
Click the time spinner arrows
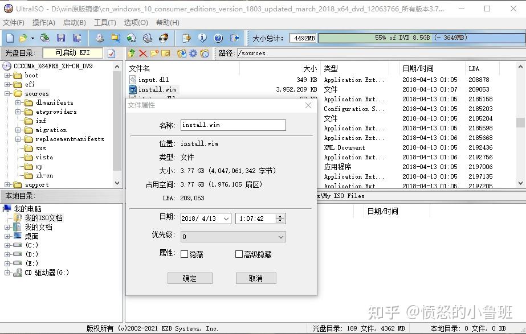point(280,218)
